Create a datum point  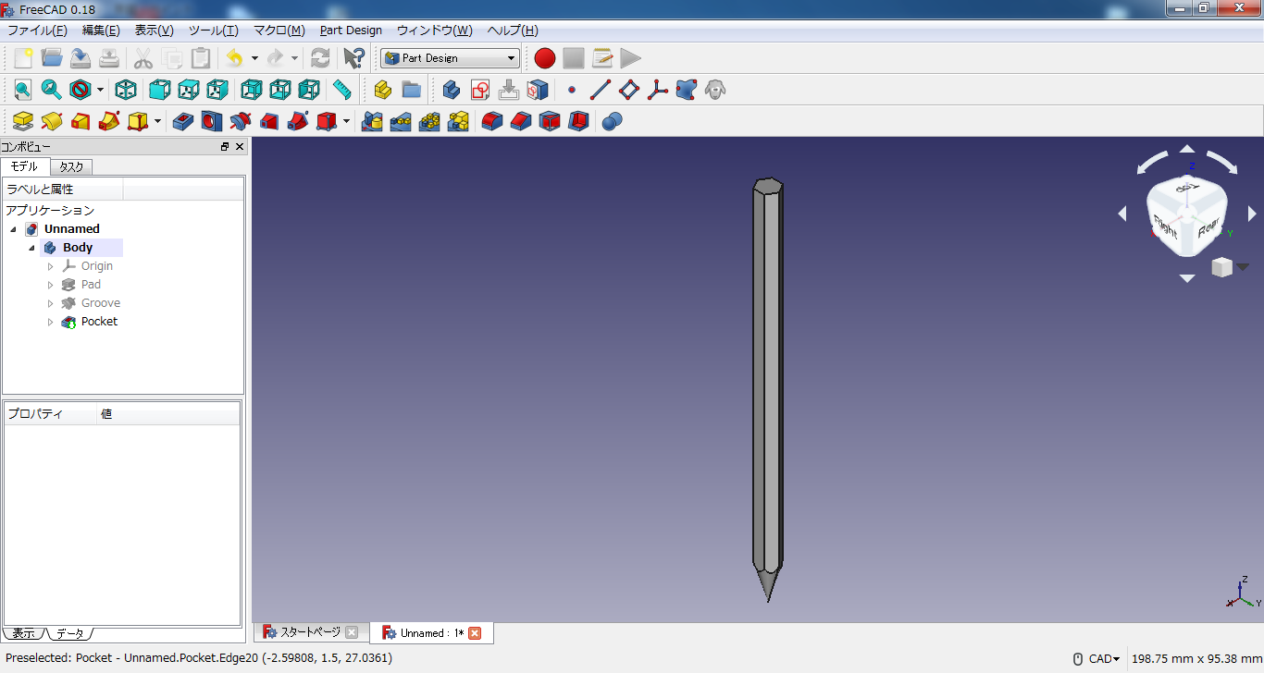pos(572,90)
